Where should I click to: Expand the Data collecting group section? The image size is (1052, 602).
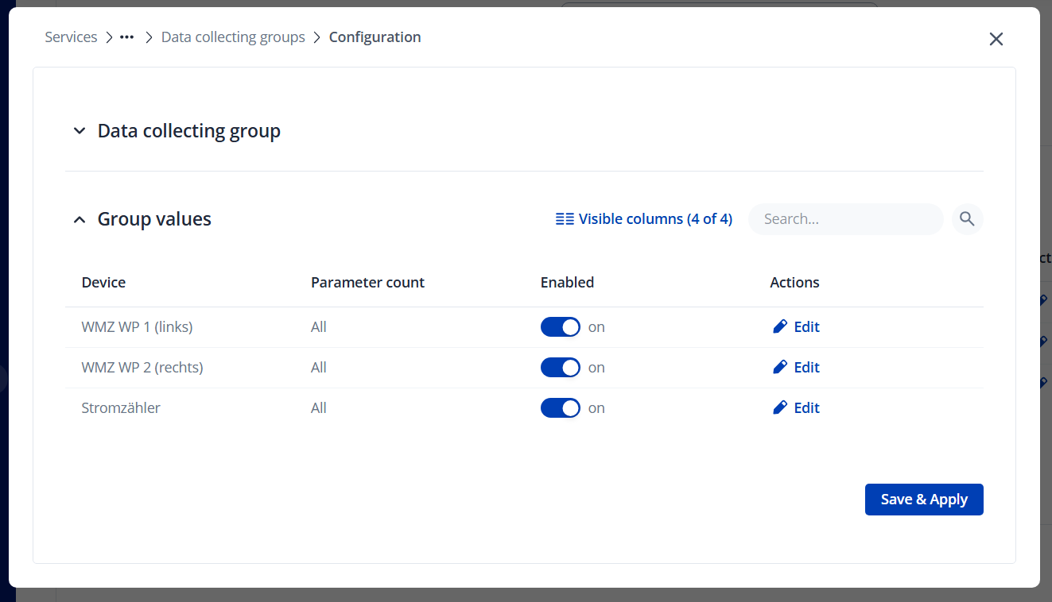(x=80, y=131)
